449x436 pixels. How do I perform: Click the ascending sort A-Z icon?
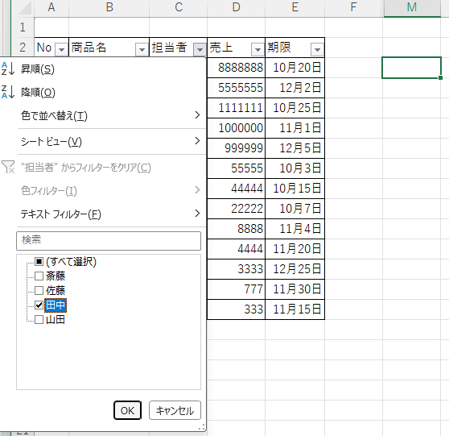pos(8,69)
